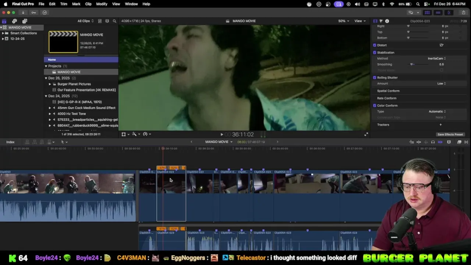Open the All Clips filter dropdown

(85, 21)
